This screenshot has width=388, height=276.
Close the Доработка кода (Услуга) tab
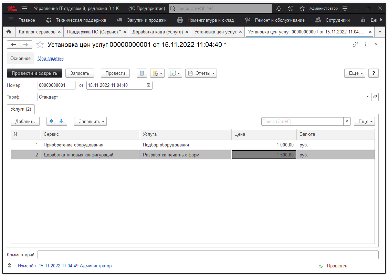point(187,32)
